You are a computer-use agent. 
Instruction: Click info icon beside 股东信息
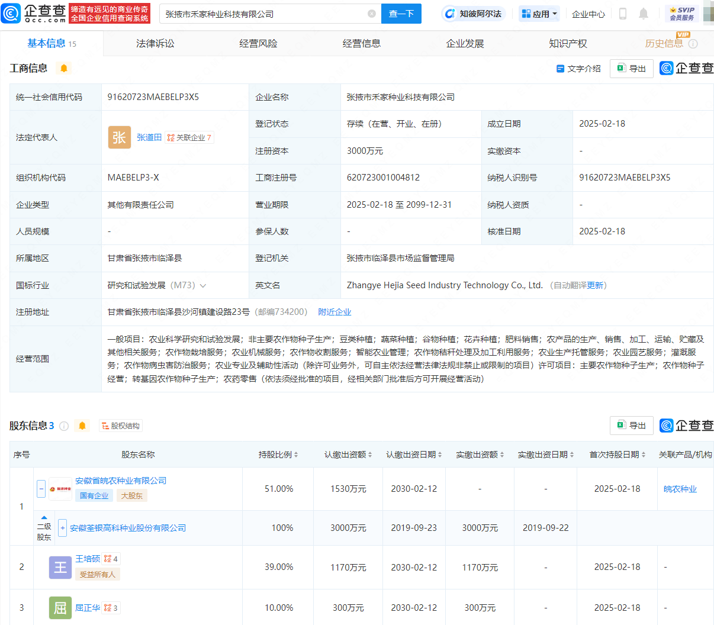point(64,426)
